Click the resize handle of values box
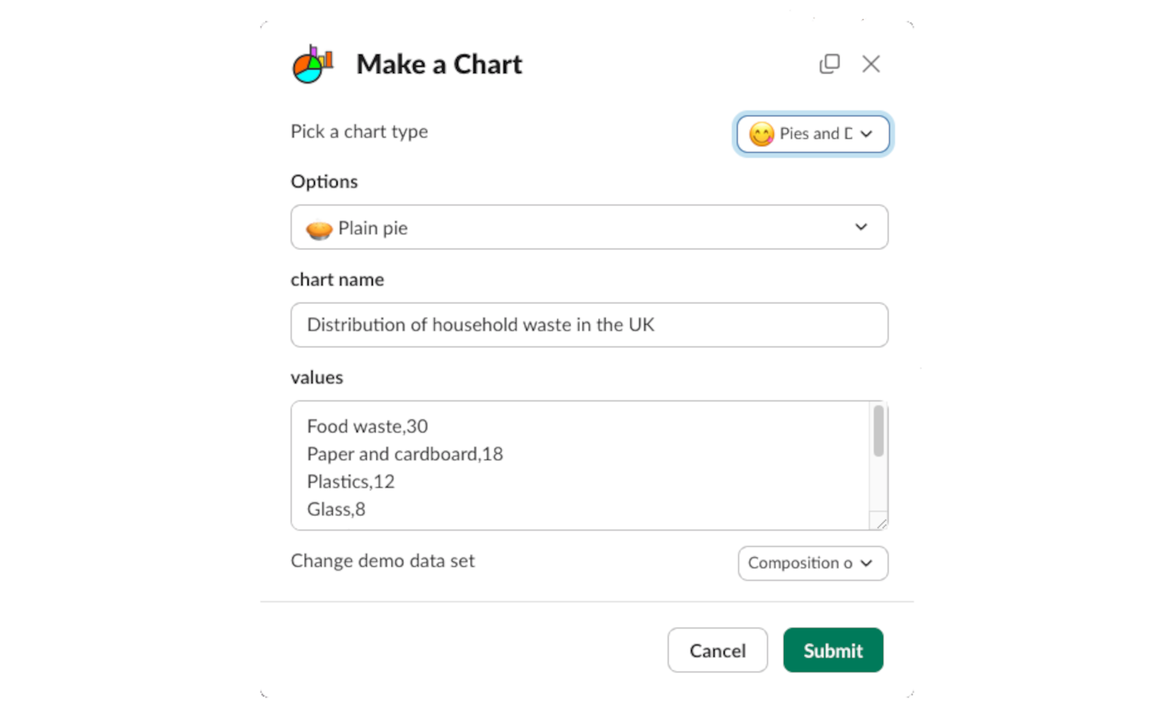 click(x=880, y=523)
